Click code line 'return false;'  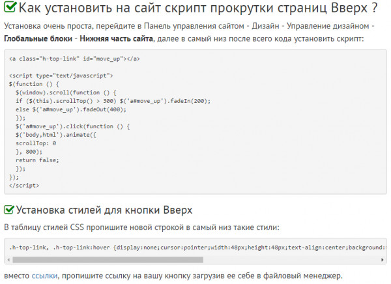pos(37,160)
